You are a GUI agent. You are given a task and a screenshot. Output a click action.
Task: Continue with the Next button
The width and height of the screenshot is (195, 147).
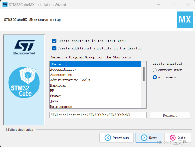149,138
